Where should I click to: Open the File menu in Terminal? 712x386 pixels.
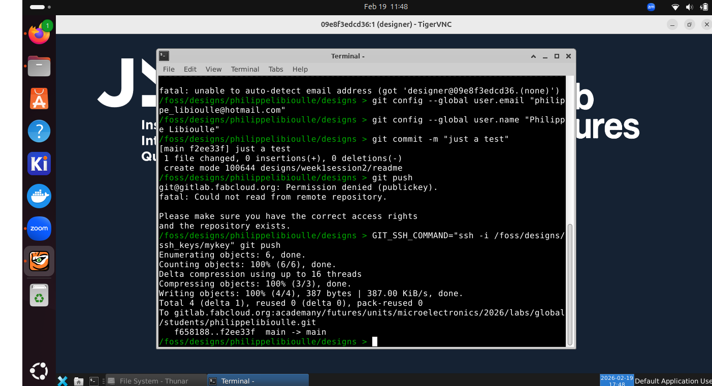[169, 69]
